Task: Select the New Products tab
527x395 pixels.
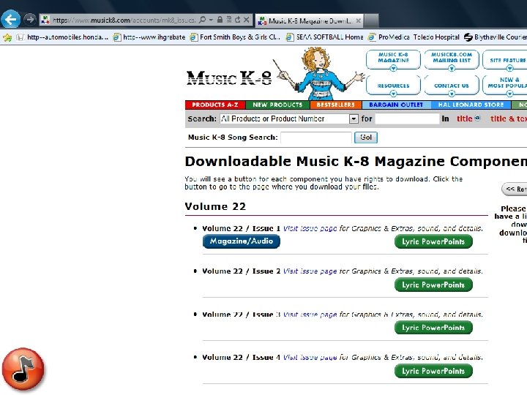Action: (277, 105)
